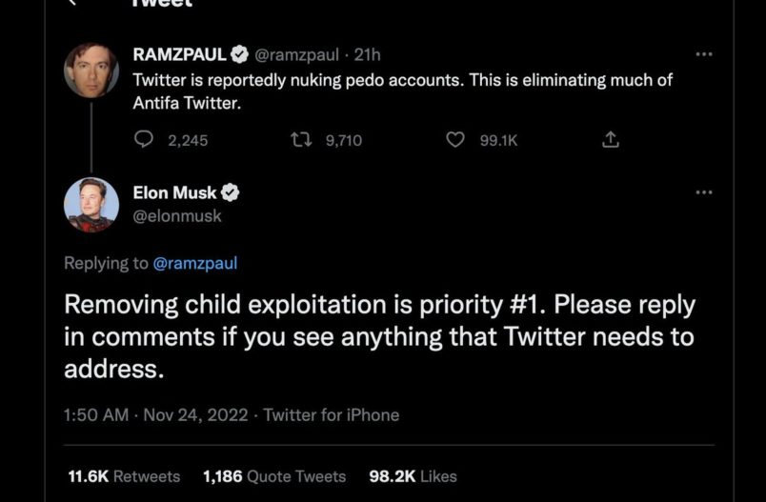Click Elon Musk's verified badge icon
The height and width of the screenshot is (502, 766).
click(x=230, y=192)
